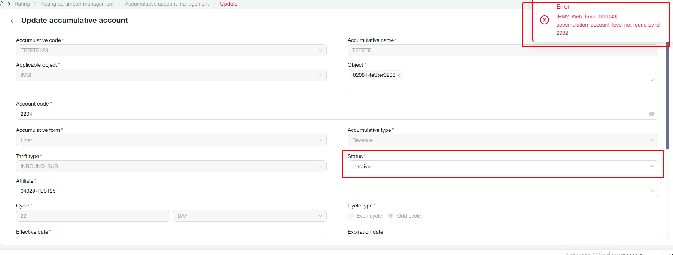The width and height of the screenshot is (673, 255).
Task: Navigate to Accumulative account management breadcrumb
Action: coord(167,4)
